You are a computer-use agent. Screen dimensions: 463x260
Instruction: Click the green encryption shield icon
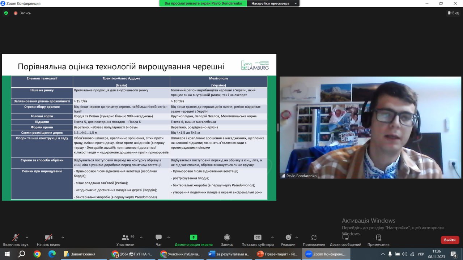click(6, 13)
